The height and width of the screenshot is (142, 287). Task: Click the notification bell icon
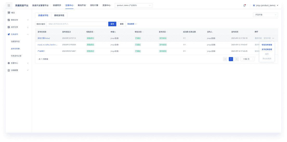[x=244, y=5]
